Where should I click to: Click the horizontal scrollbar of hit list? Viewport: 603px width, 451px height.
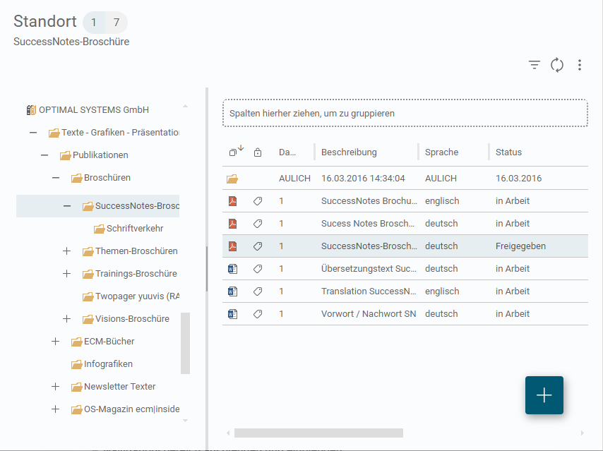[318, 433]
